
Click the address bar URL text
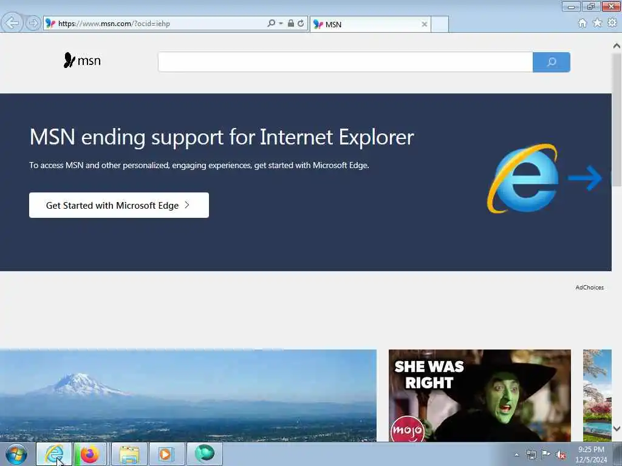(x=114, y=24)
